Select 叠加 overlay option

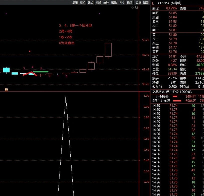tap(90, 3)
